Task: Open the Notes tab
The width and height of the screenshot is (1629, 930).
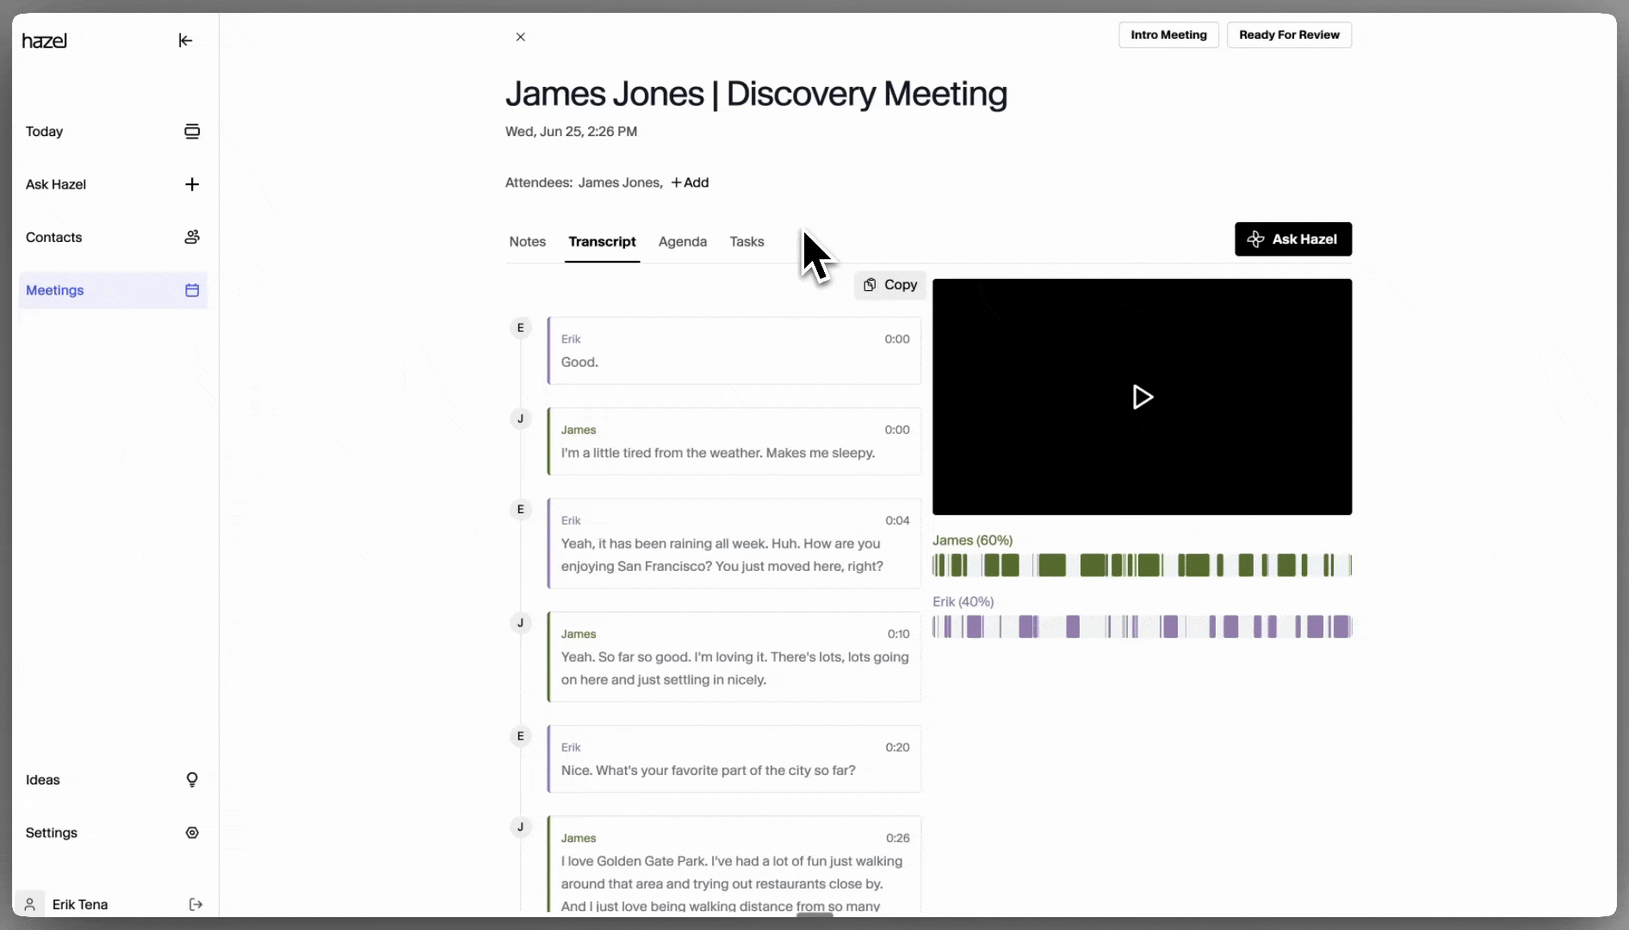Action: pyautogui.click(x=527, y=242)
